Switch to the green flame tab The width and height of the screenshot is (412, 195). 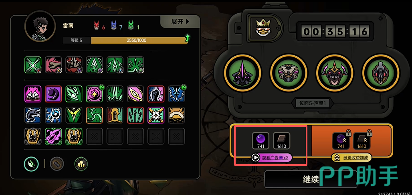32,164
